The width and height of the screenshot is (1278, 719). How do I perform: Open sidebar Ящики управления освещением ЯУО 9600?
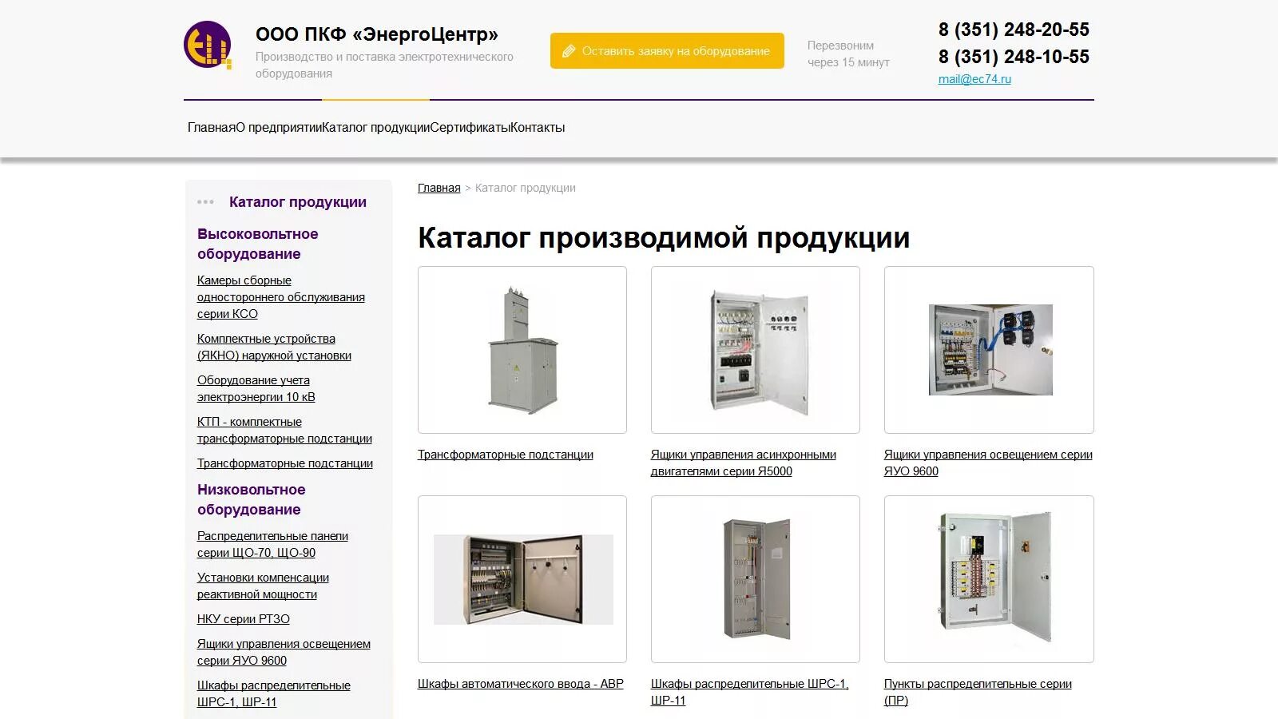point(284,653)
